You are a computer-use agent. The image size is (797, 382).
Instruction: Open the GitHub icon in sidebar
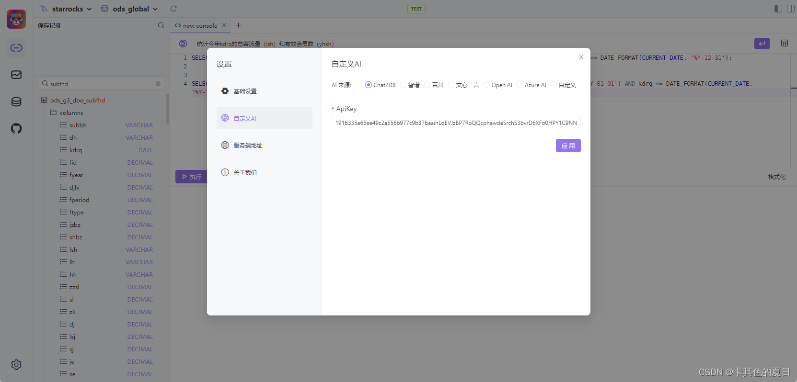point(16,128)
